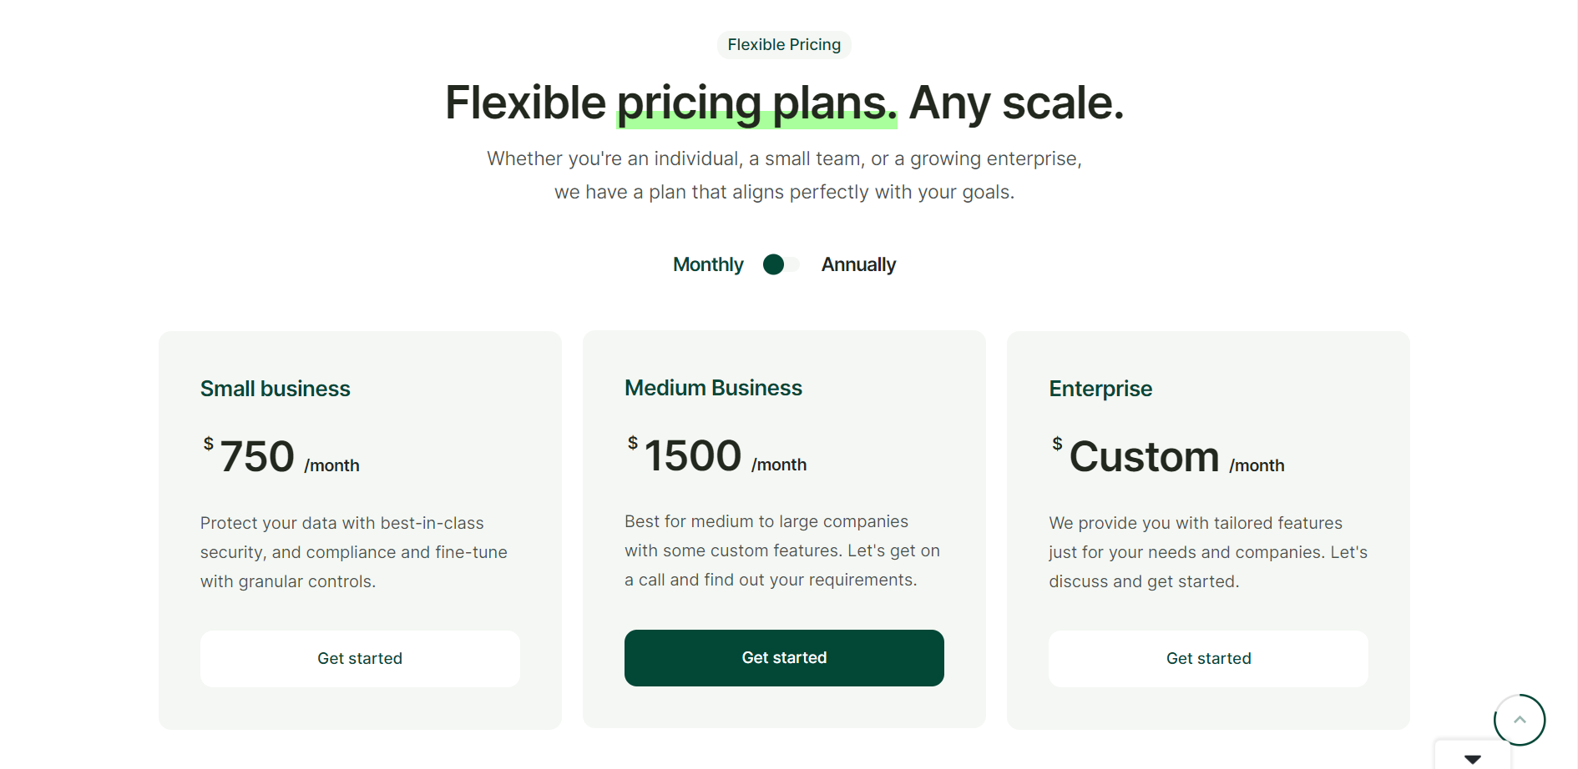The image size is (1578, 769).
Task: Select the Monthly billing label
Action: tap(708, 264)
